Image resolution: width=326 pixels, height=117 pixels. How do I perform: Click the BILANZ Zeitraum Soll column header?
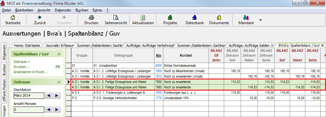[x=232, y=55]
